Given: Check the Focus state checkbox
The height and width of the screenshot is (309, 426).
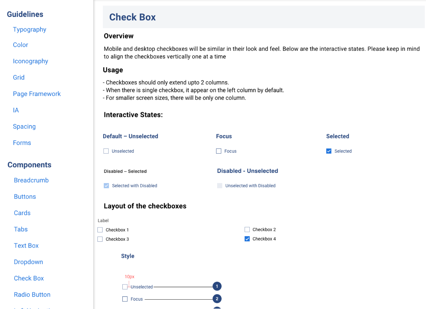Looking at the screenshot, I should tap(219, 151).
